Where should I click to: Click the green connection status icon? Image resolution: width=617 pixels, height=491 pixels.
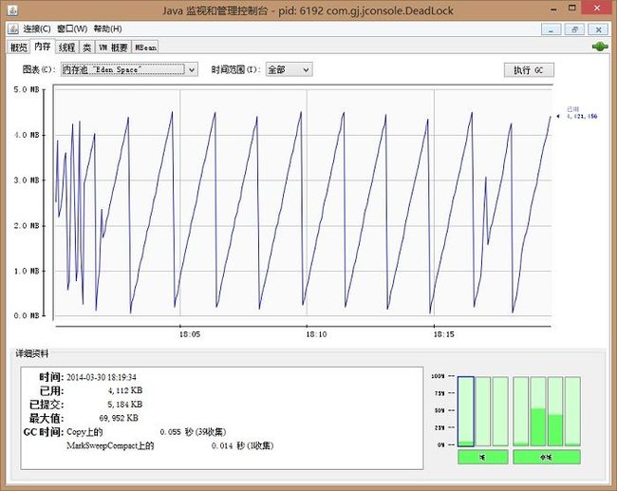click(600, 47)
